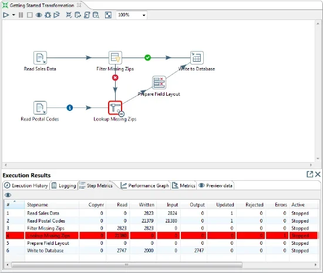323x273 pixels.
Task: Toggle the execution results pane icon
Action: (108, 15)
